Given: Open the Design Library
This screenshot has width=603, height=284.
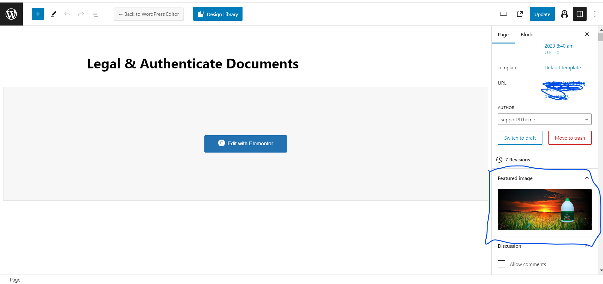Looking at the screenshot, I should (x=218, y=14).
